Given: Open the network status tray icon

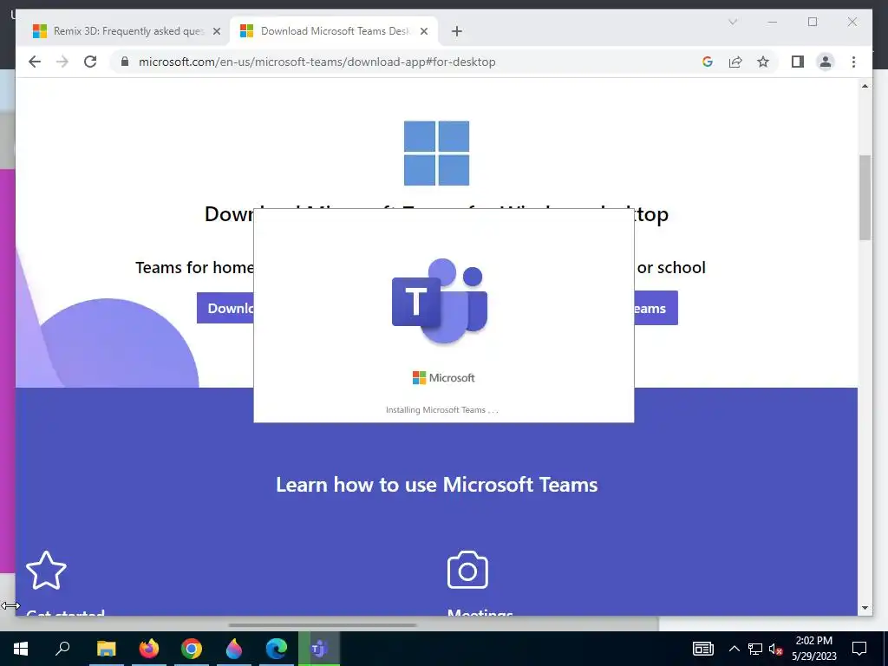Looking at the screenshot, I should click(755, 649).
